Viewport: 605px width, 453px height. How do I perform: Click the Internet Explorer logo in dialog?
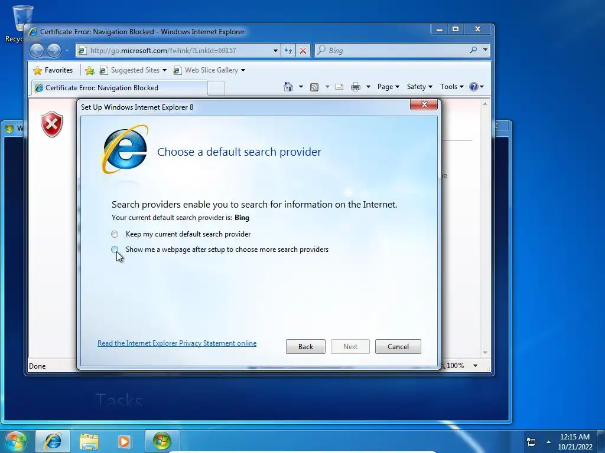pyautogui.click(x=125, y=149)
